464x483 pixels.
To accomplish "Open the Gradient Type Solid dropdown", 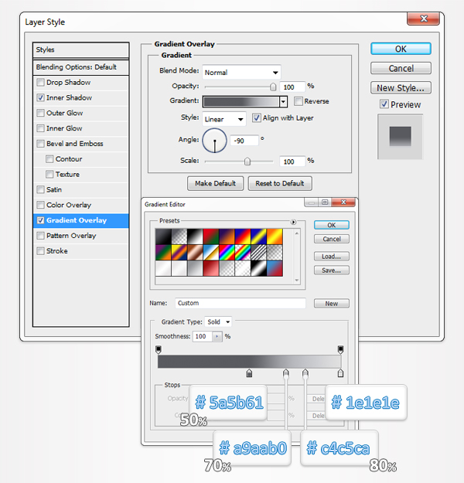I will 217,321.
